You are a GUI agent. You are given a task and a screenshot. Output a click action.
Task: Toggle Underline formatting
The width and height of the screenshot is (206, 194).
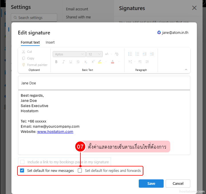[71, 62]
